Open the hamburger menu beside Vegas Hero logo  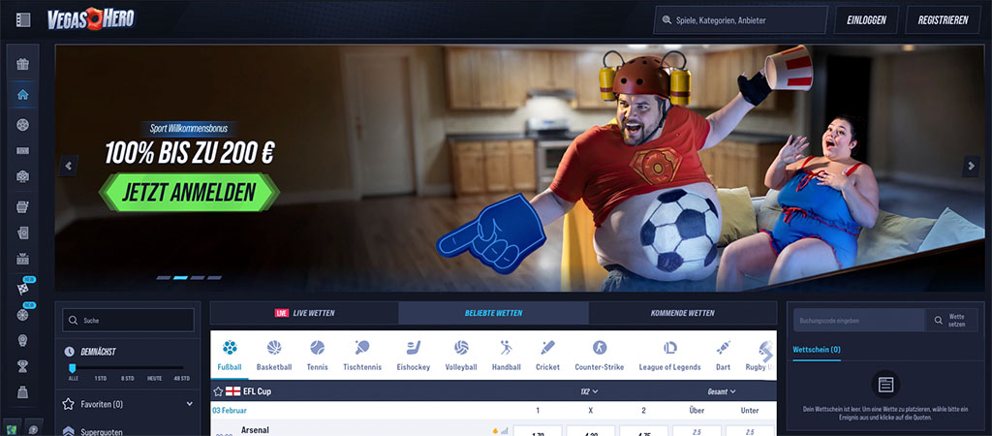(x=23, y=19)
